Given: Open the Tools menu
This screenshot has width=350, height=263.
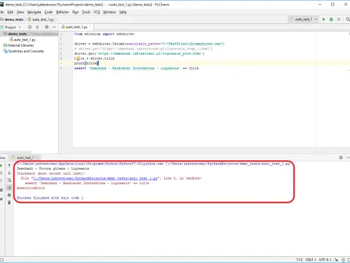Looking at the screenshot, I should pos(86,12).
